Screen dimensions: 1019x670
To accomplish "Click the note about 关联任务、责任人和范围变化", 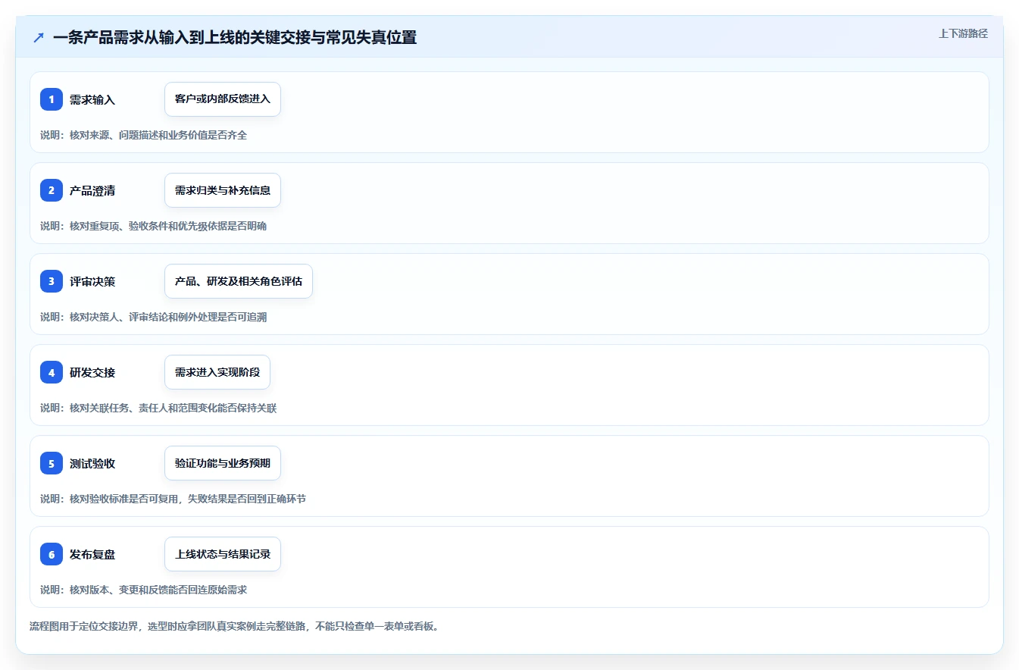I will point(158,408).
